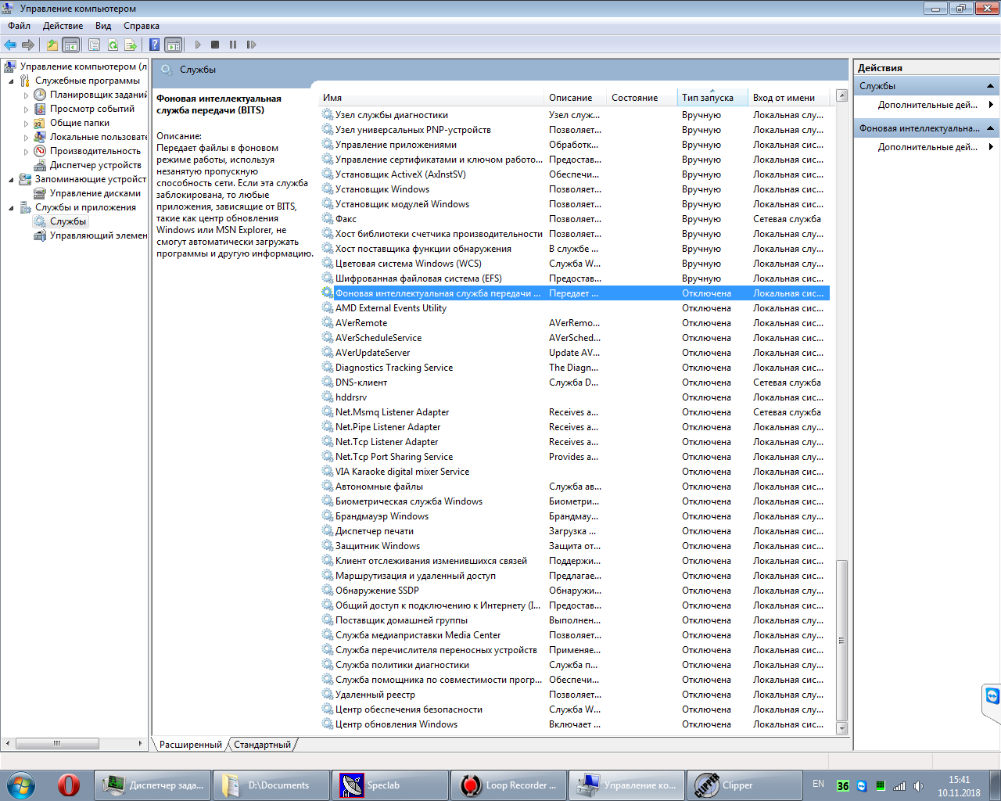The height and width of the screenshot is (801, 1001).
Task: Refresh the services list from the toolbar
Action: click(113, 45)
